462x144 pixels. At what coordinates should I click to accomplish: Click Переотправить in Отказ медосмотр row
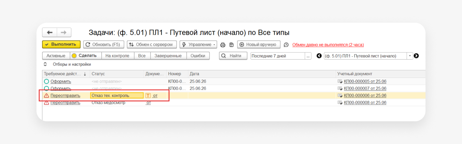point(65,102)
